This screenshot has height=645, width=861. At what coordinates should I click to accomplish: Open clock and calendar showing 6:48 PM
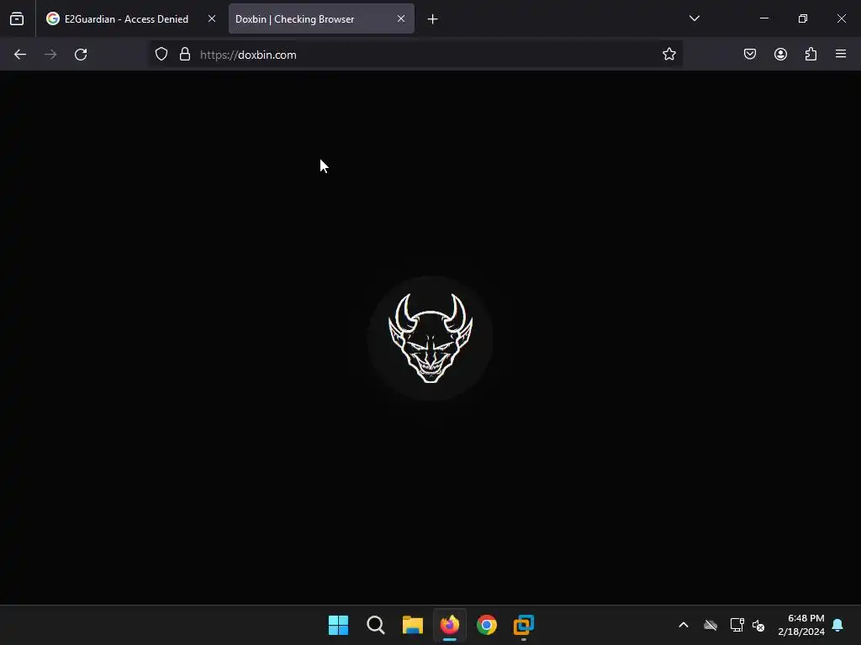coord(801,625)
